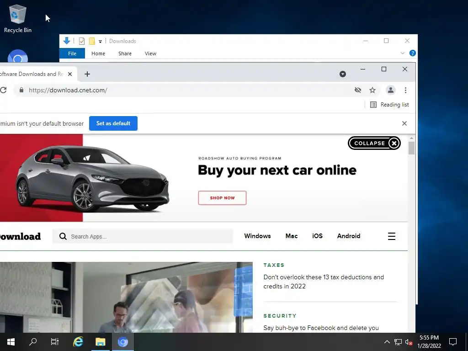The width and height of the screenshot is (468, 351).
Task: Click the crossed-eye tracking protection icon
Action: 357,90
